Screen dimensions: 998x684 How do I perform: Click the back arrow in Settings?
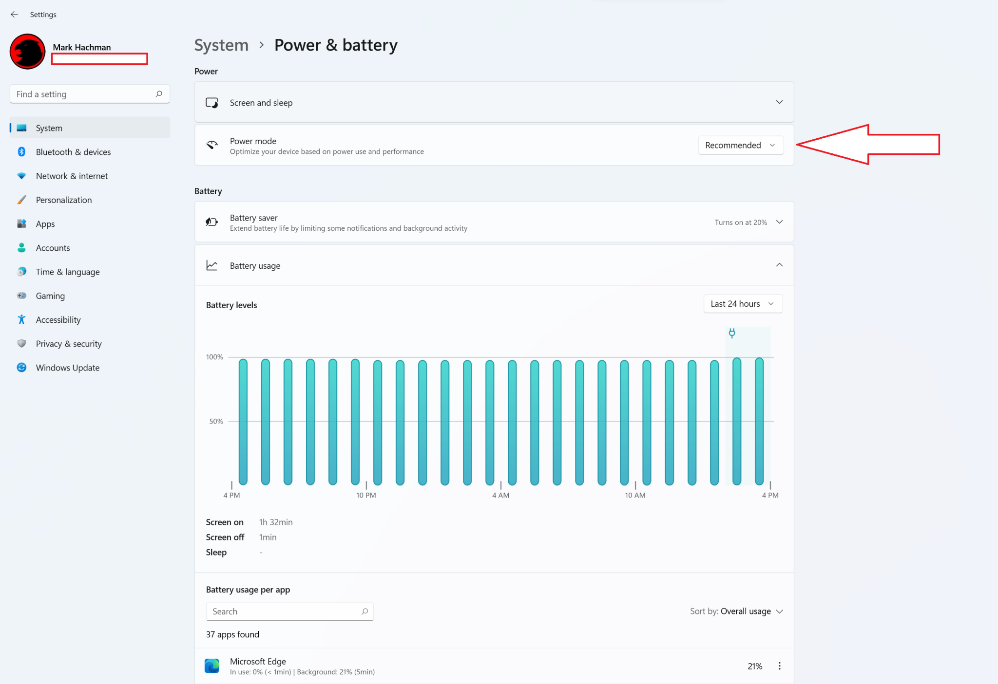(x=14, y=15)
